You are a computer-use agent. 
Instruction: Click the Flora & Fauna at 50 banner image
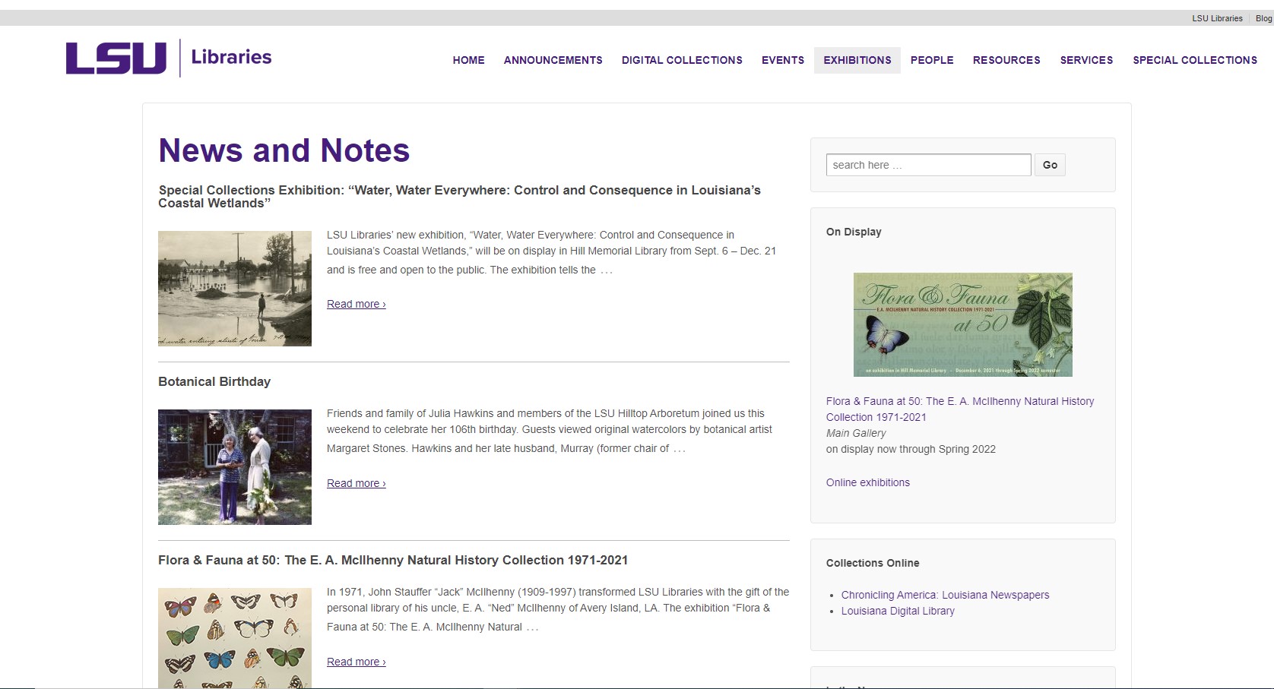(x=962, y=324)
